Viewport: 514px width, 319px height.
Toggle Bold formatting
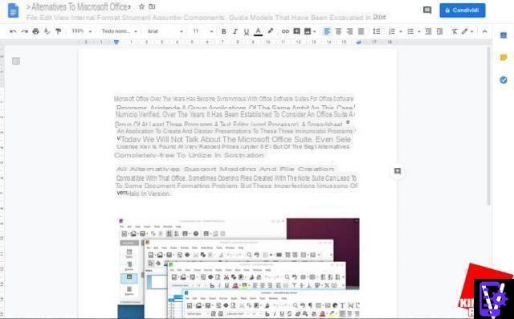click(x=223, y=31)
